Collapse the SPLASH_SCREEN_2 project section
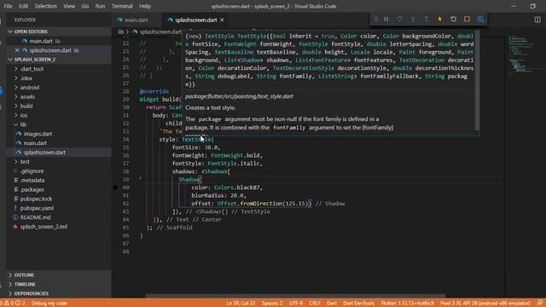 point(59,60)
